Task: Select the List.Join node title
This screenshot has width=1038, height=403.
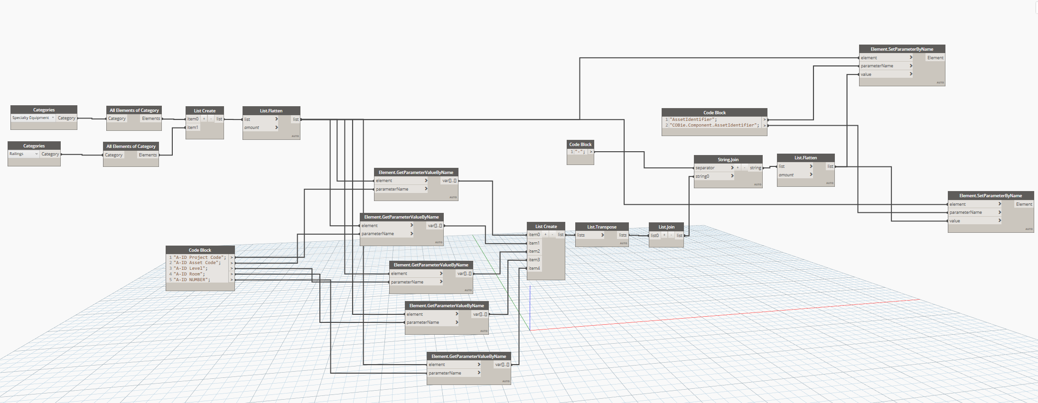Action: (666, 227)
